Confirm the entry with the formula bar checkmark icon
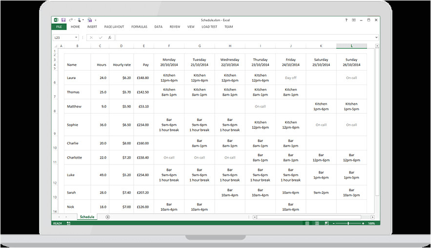The image size is (431, 248). pyautogui.click(x=101, y=38)
